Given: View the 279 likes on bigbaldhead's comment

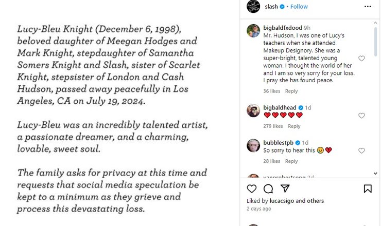Looking at the screenshot, I should click(273, 126).
